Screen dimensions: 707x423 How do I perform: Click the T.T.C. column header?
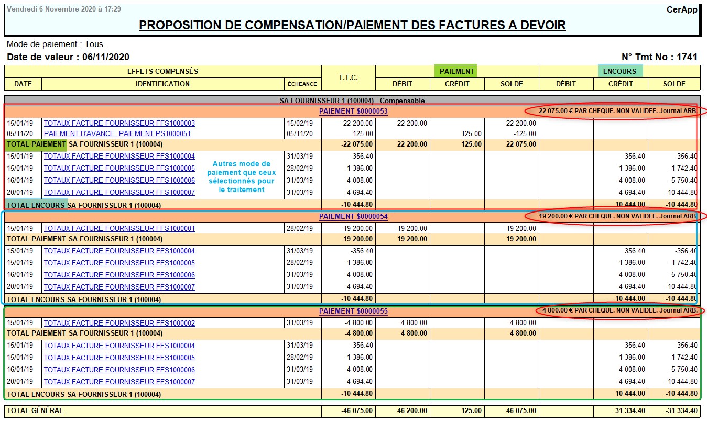348,77
